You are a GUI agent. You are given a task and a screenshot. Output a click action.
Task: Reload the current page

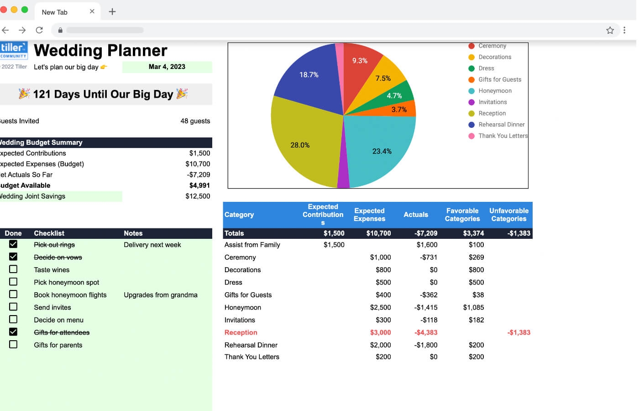pyautogui.click(x=39, y=30)
